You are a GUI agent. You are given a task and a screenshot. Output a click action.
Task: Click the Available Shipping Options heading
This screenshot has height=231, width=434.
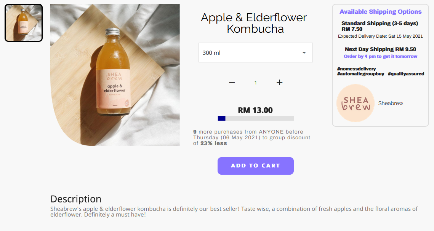[x=381, y=11]
